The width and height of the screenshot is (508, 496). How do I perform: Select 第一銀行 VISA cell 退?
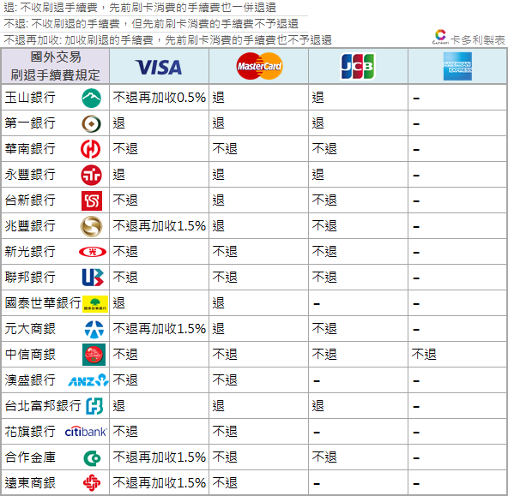(159, 123)
